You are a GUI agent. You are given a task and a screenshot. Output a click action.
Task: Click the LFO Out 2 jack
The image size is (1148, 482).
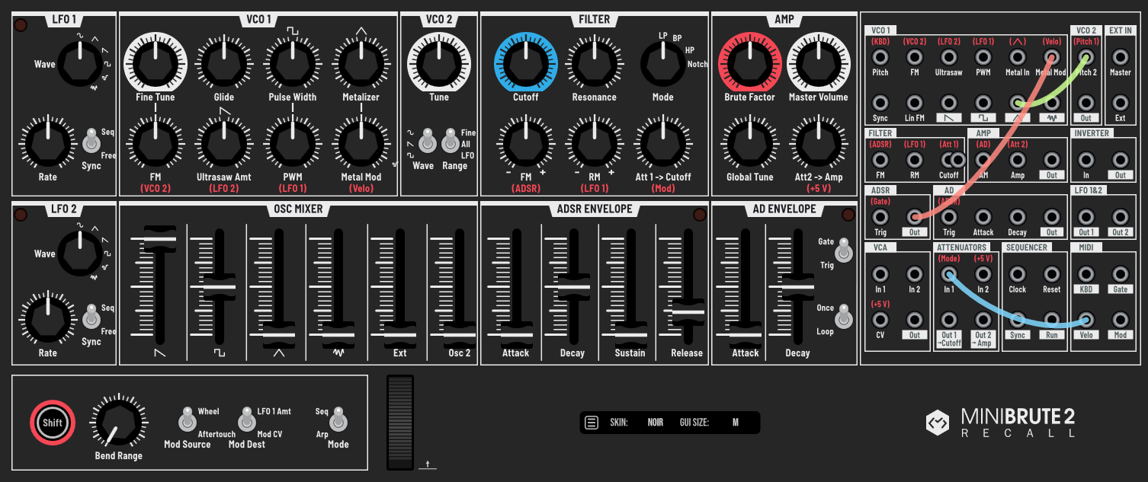pyautogui.click(x=1120, y=217)
